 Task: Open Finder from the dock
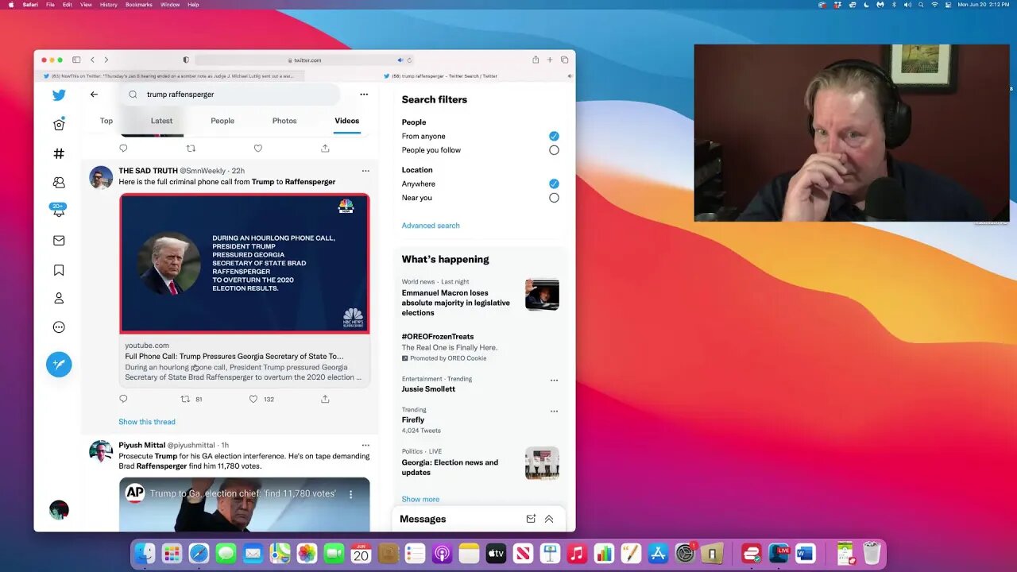(x=145, y=554)
